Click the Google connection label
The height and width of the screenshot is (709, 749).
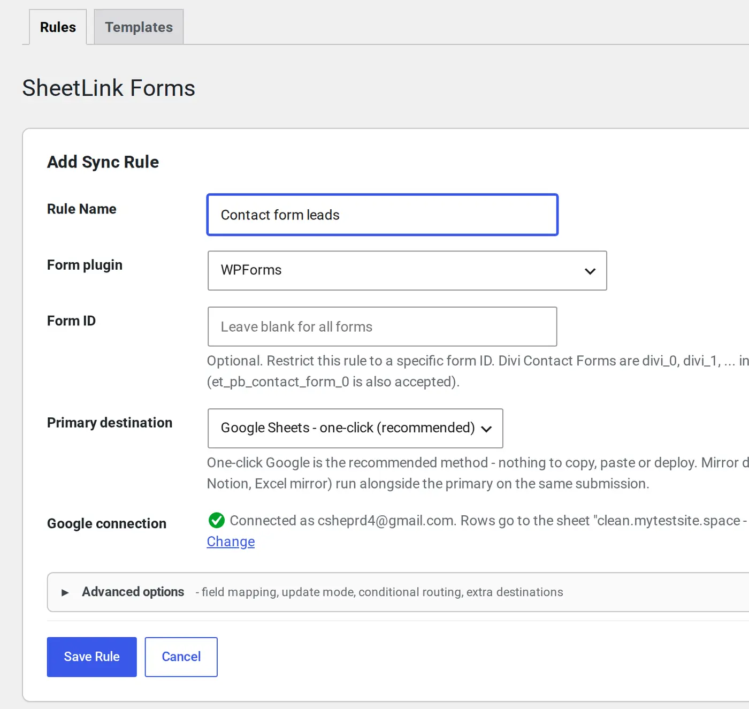tap(106, 523)
